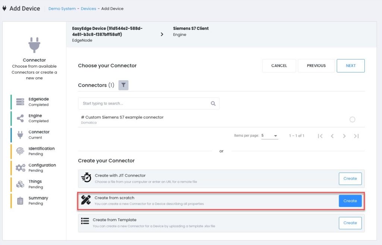Click the Custom Siemens S7 example connector row
The width and height of the screenshot is (382, 245).
tap(222, 120)
